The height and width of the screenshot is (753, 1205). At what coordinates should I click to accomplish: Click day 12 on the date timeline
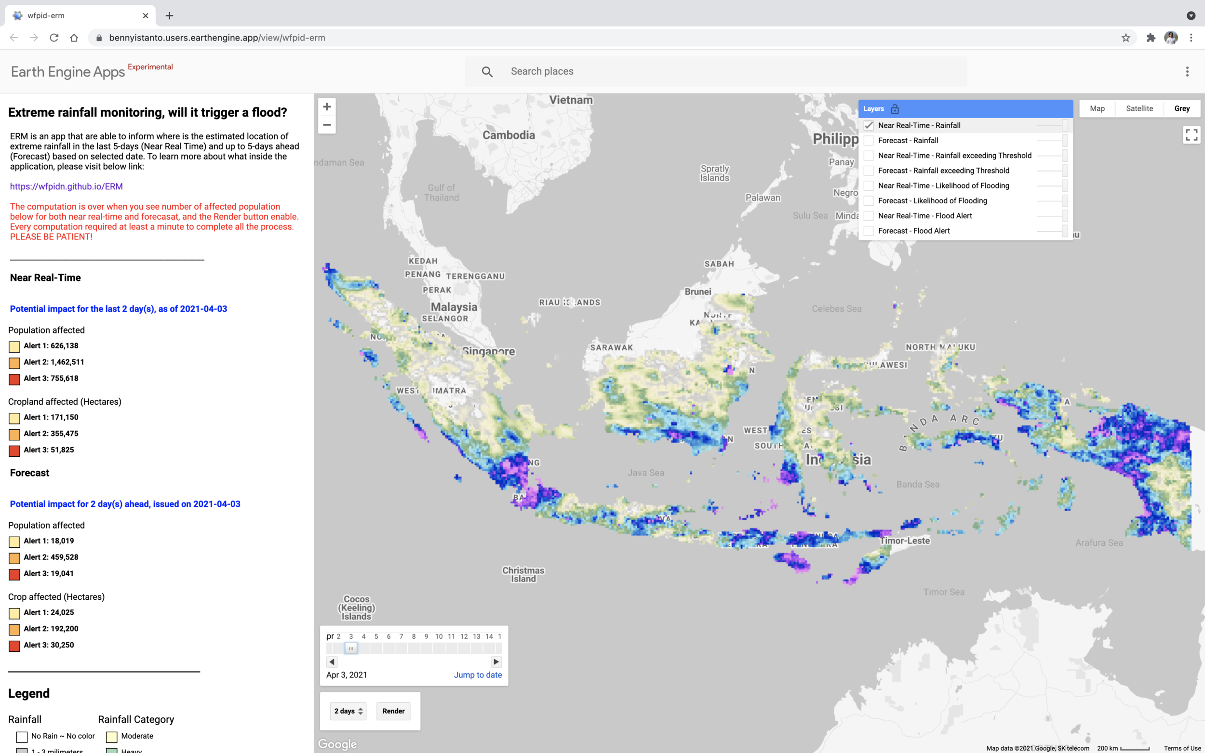click(x=464, y=636)
